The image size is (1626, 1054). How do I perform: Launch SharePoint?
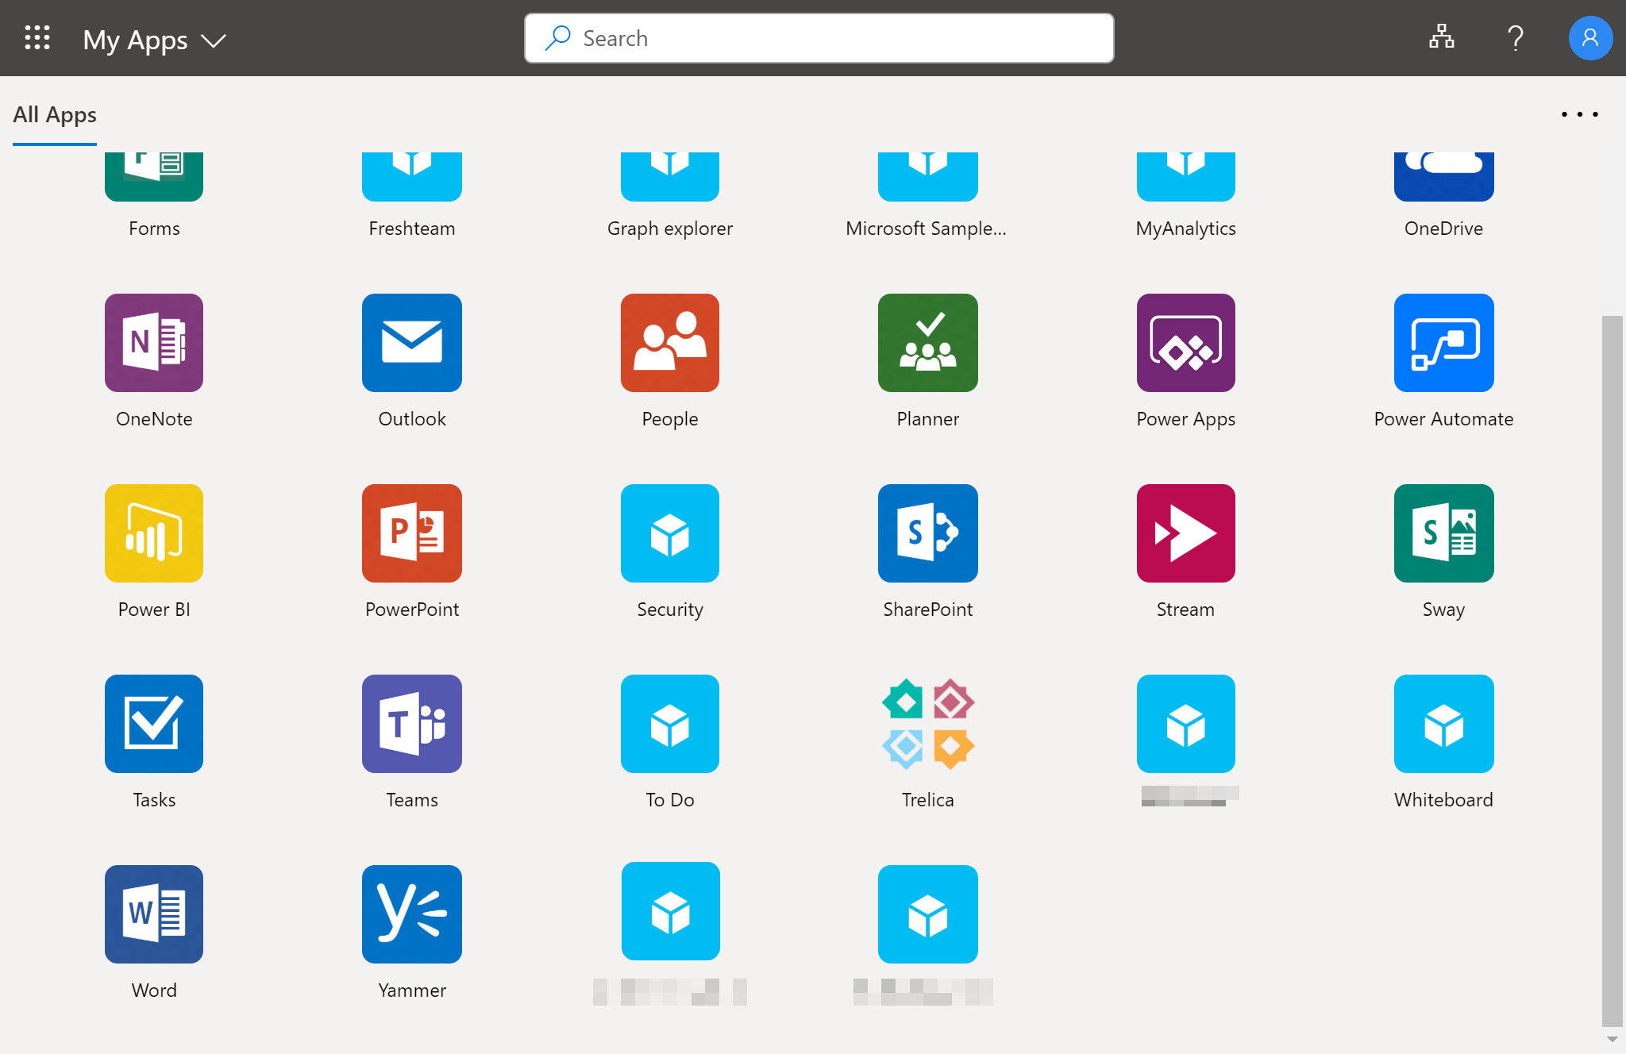point(927,533)
